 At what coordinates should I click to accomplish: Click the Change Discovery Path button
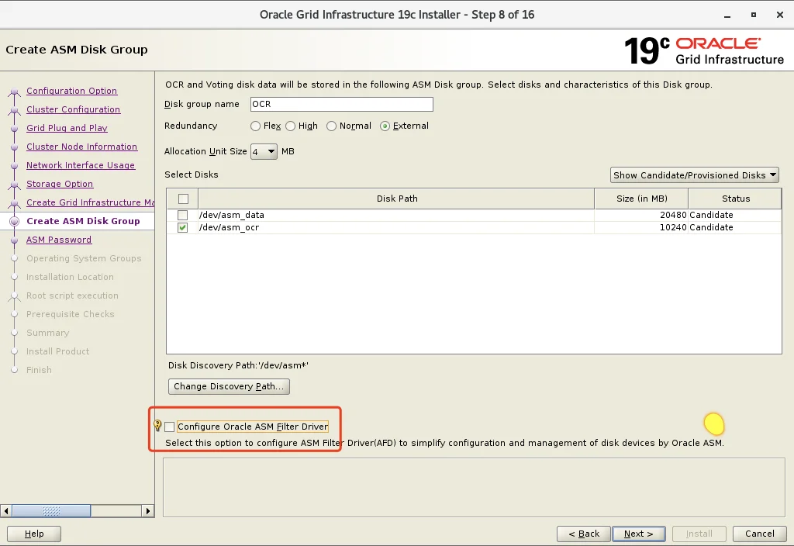tap(229, 386)
